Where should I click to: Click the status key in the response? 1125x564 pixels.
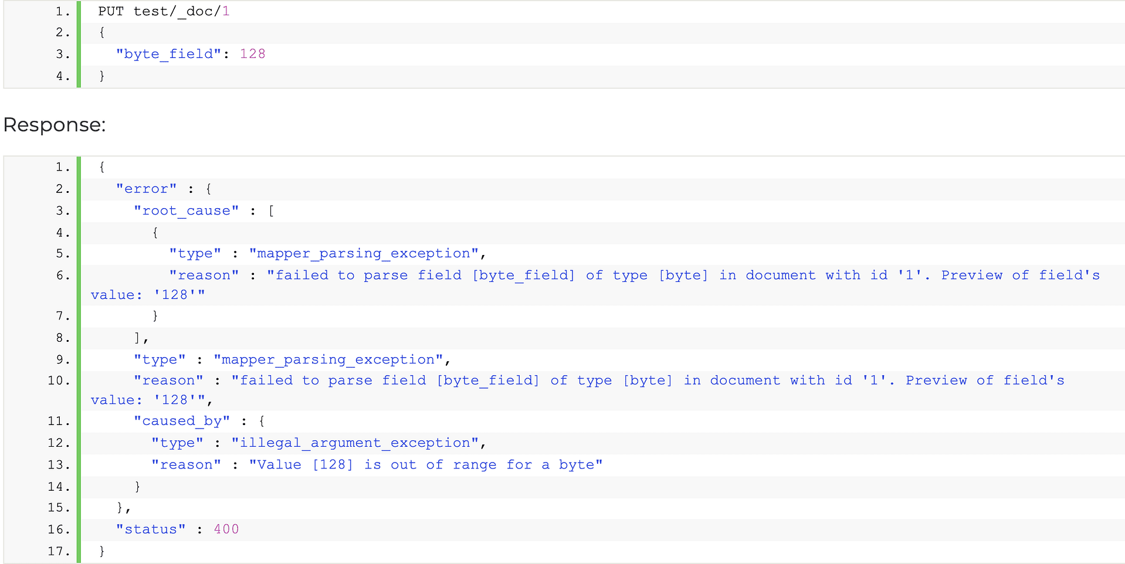tap(151, 529)
